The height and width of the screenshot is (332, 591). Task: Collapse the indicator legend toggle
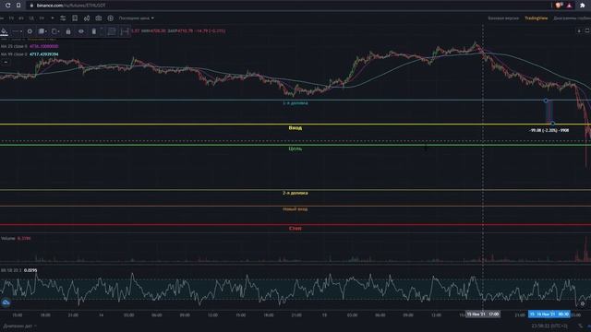point(6,62)
